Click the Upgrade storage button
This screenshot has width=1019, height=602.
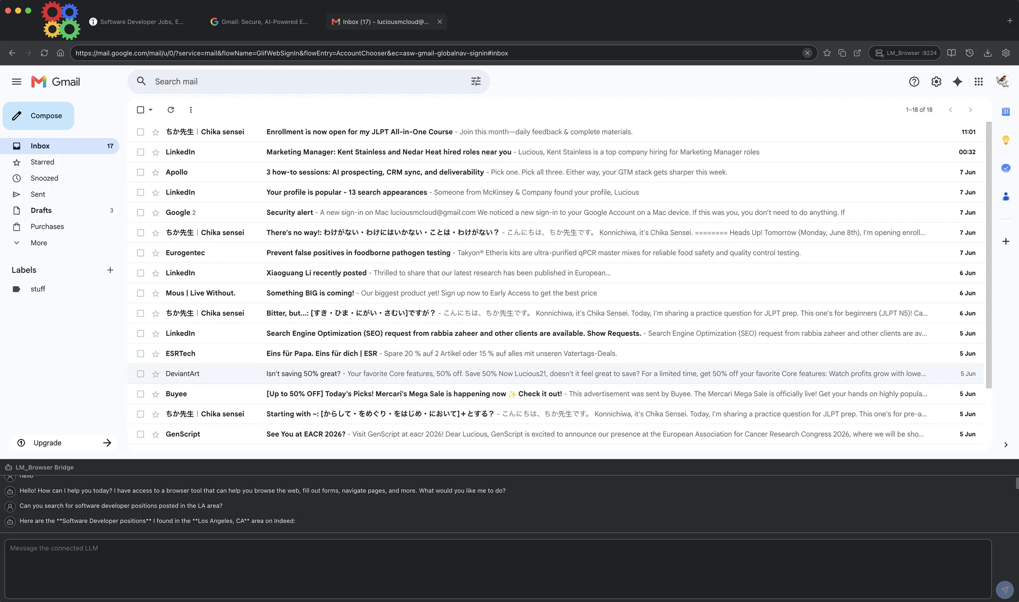click(63, 443)
